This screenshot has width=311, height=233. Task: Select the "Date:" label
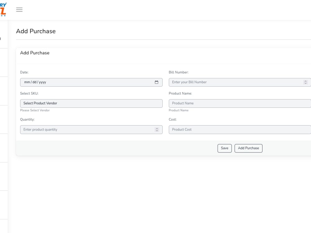pos(24,72)
